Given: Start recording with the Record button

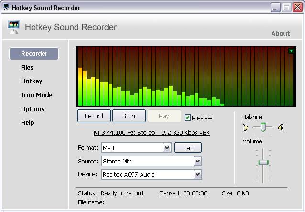Looking at the screenshot, I should coord(94,116).
